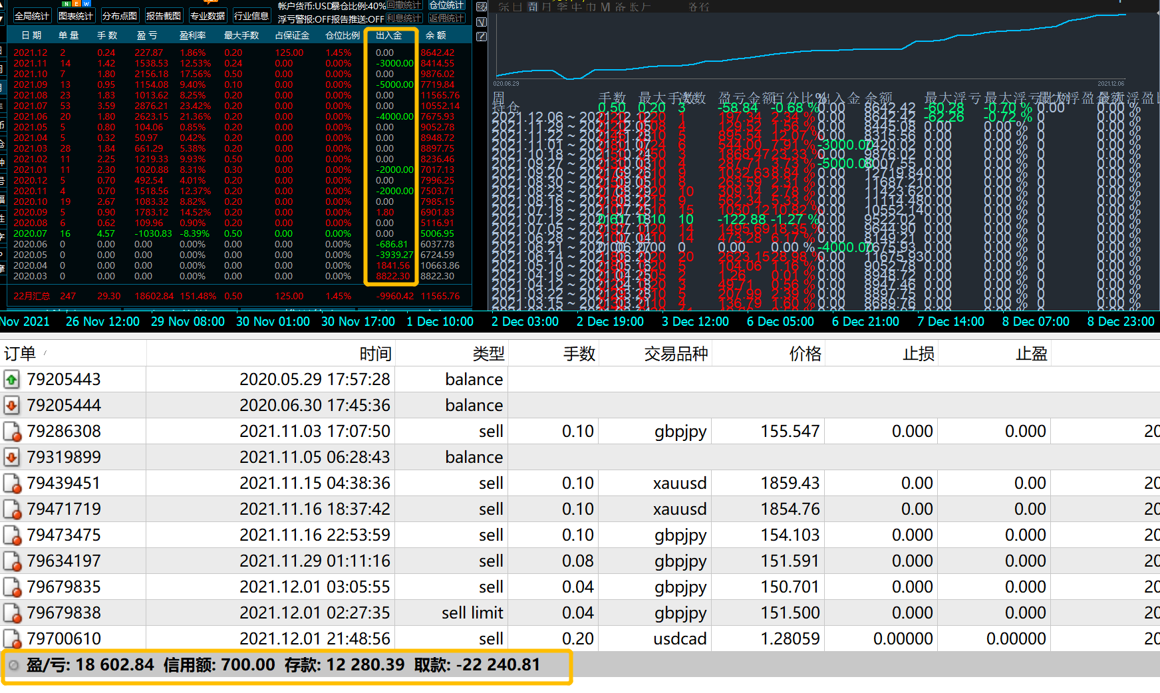Open the 行业信息 panel
Viewport: 1160px width, 693px height.
point(251,16)
